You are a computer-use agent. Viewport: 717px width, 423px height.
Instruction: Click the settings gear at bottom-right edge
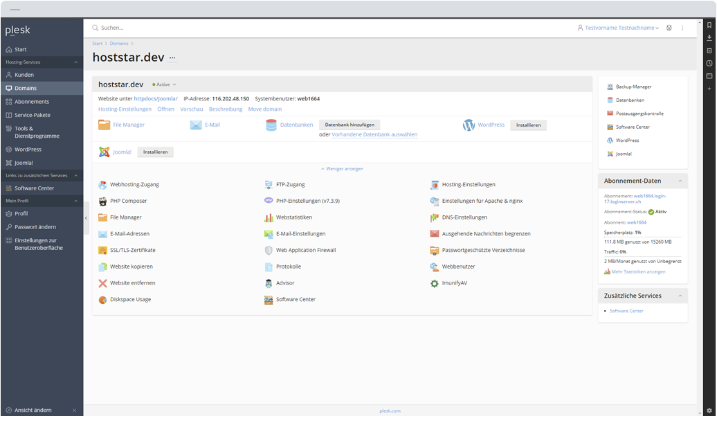pos(709,411)
